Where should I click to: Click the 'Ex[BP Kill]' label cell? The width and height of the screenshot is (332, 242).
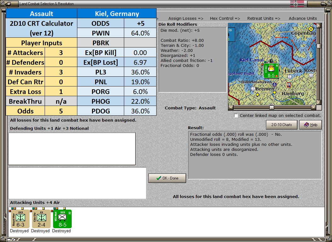[101, 52]
